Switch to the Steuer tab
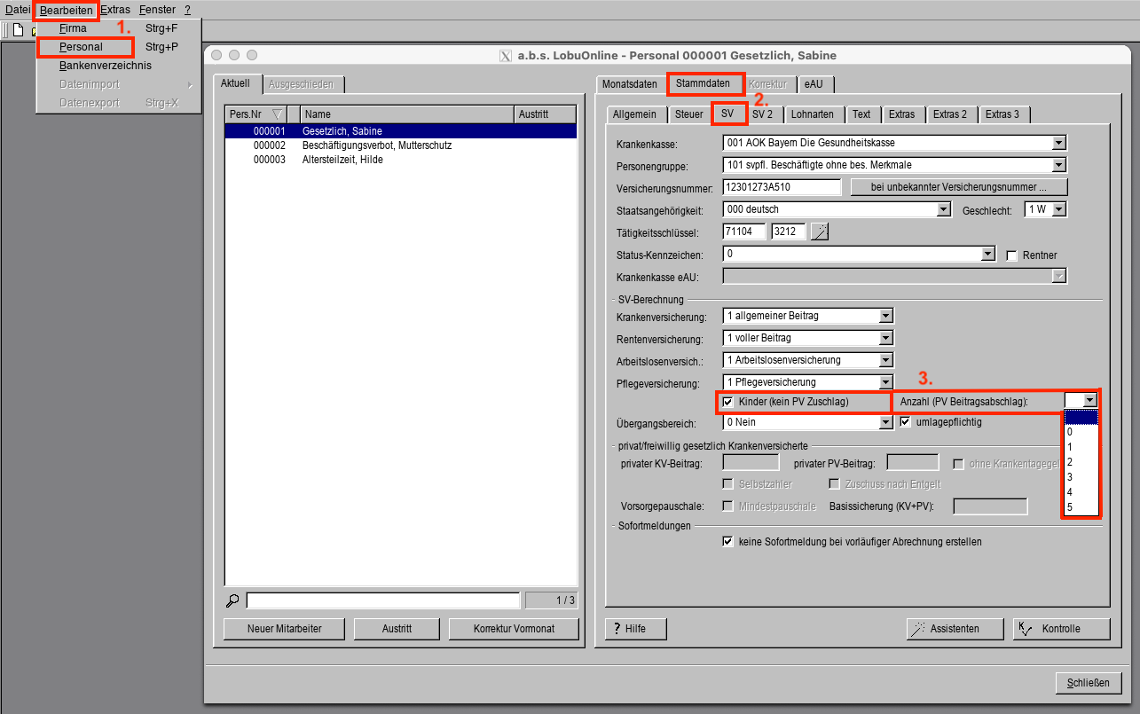Screen dimensions: 1140x714 [688, 114]
